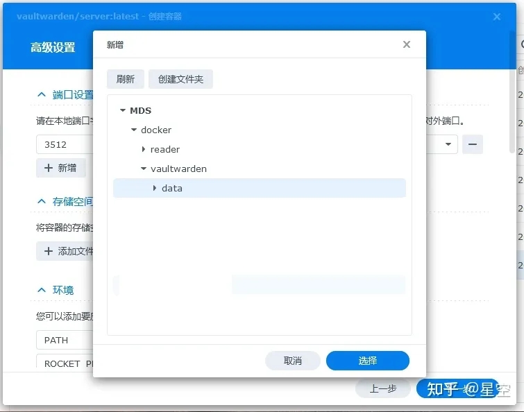
Task: Click the 3512 local port field
Action: (x=64, y=144)
